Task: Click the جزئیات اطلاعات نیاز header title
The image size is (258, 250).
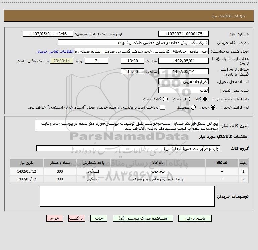Action: click(x=228, y=16)
